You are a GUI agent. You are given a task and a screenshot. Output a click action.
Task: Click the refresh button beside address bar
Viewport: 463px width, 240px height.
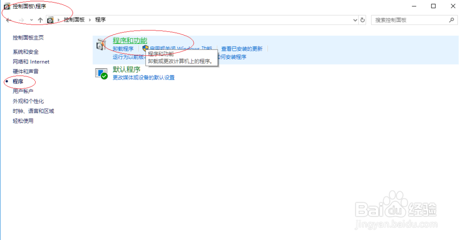[x=363, y=20]
